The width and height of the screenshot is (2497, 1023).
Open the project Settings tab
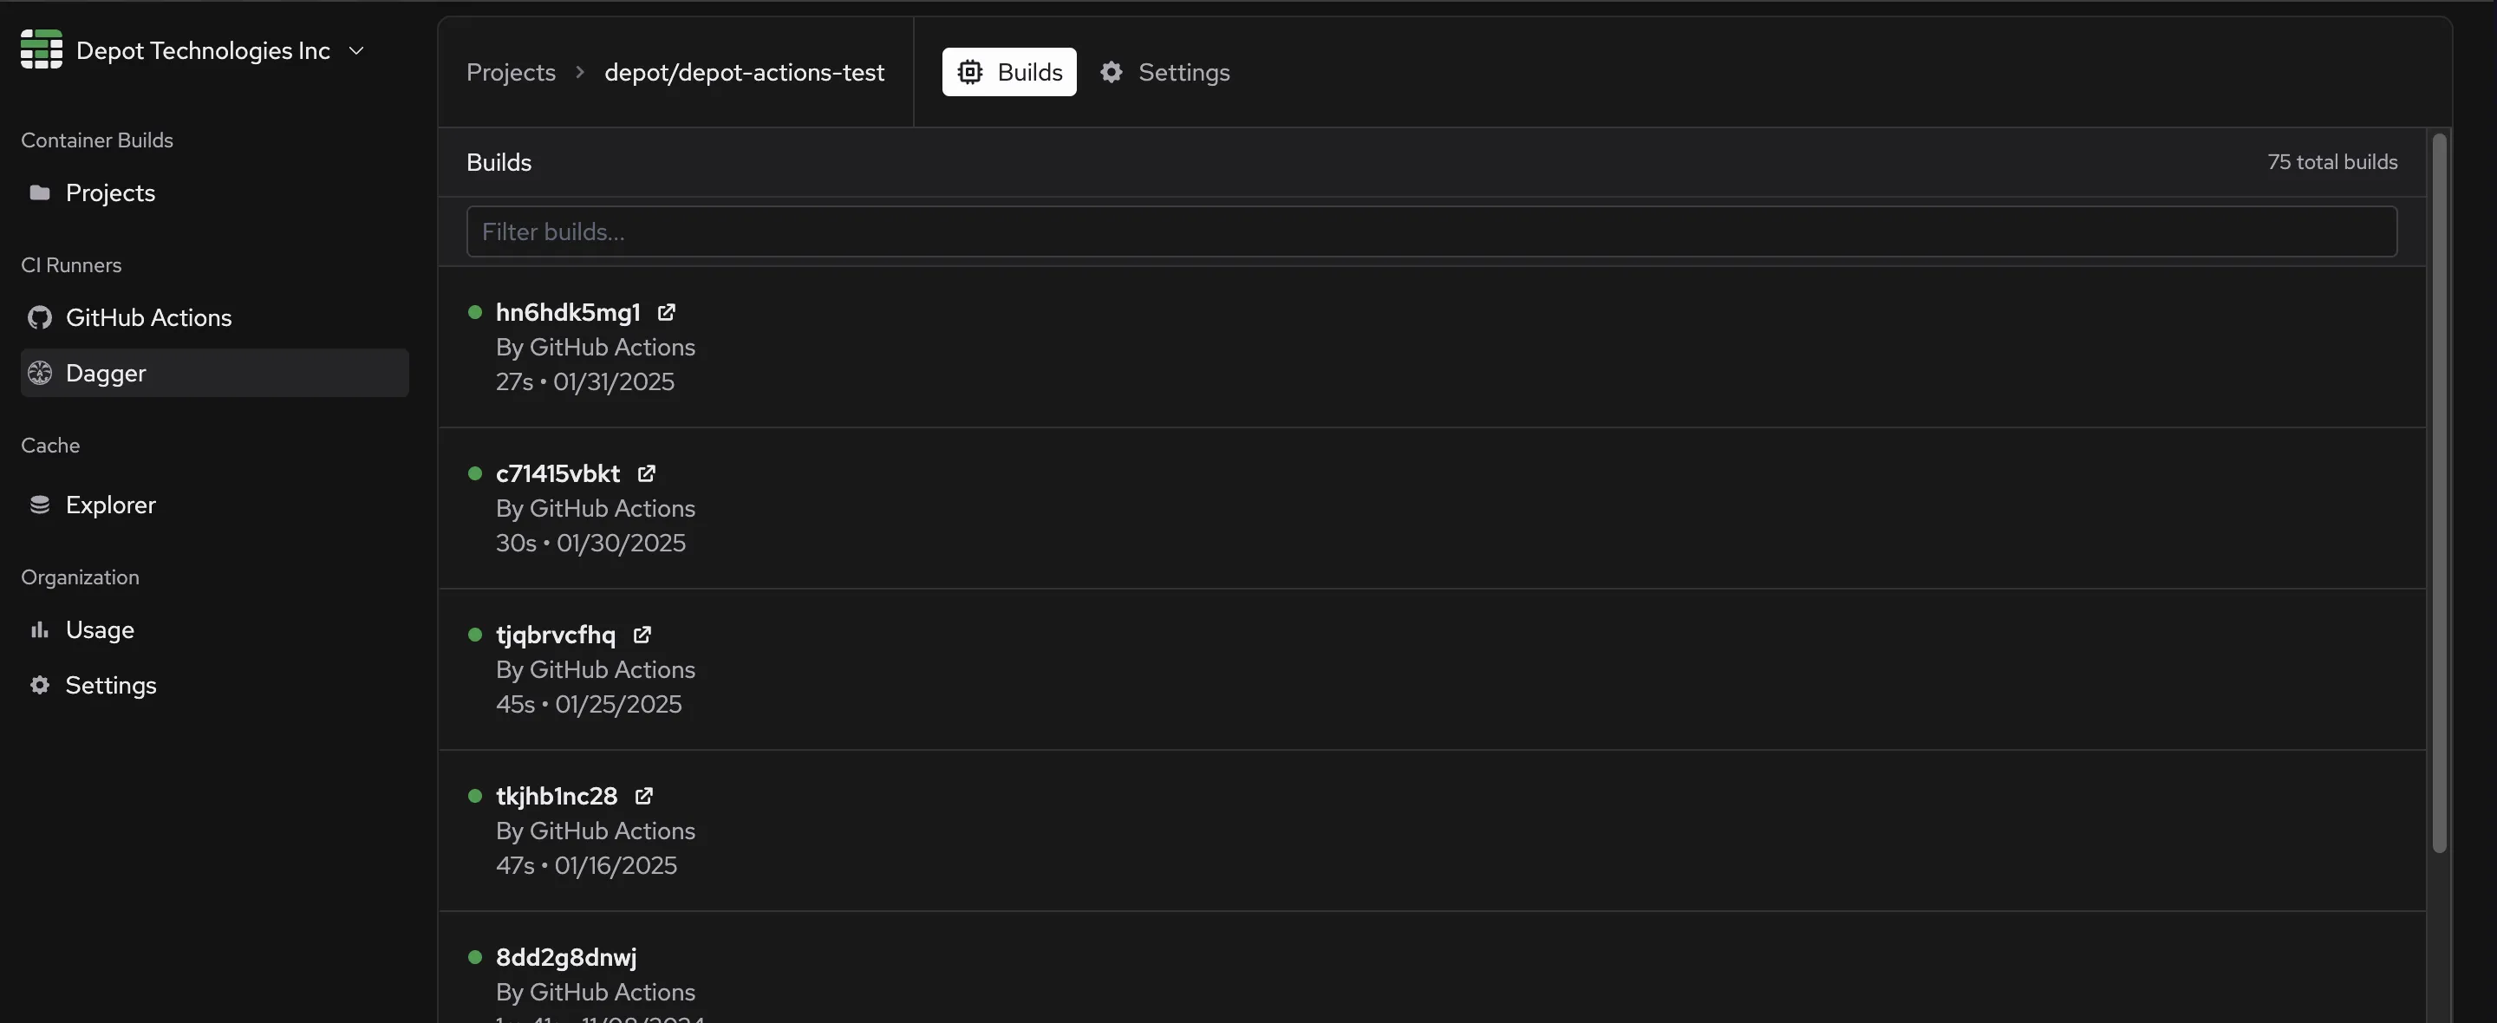click(1164, 72)
